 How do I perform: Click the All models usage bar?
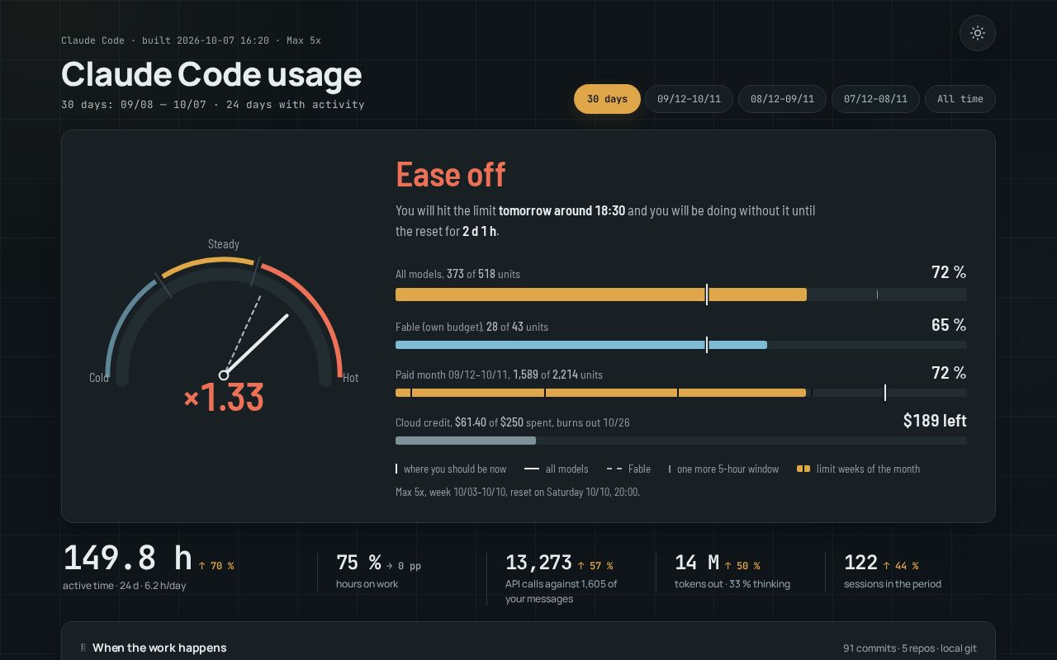click(x=681, y=295)
